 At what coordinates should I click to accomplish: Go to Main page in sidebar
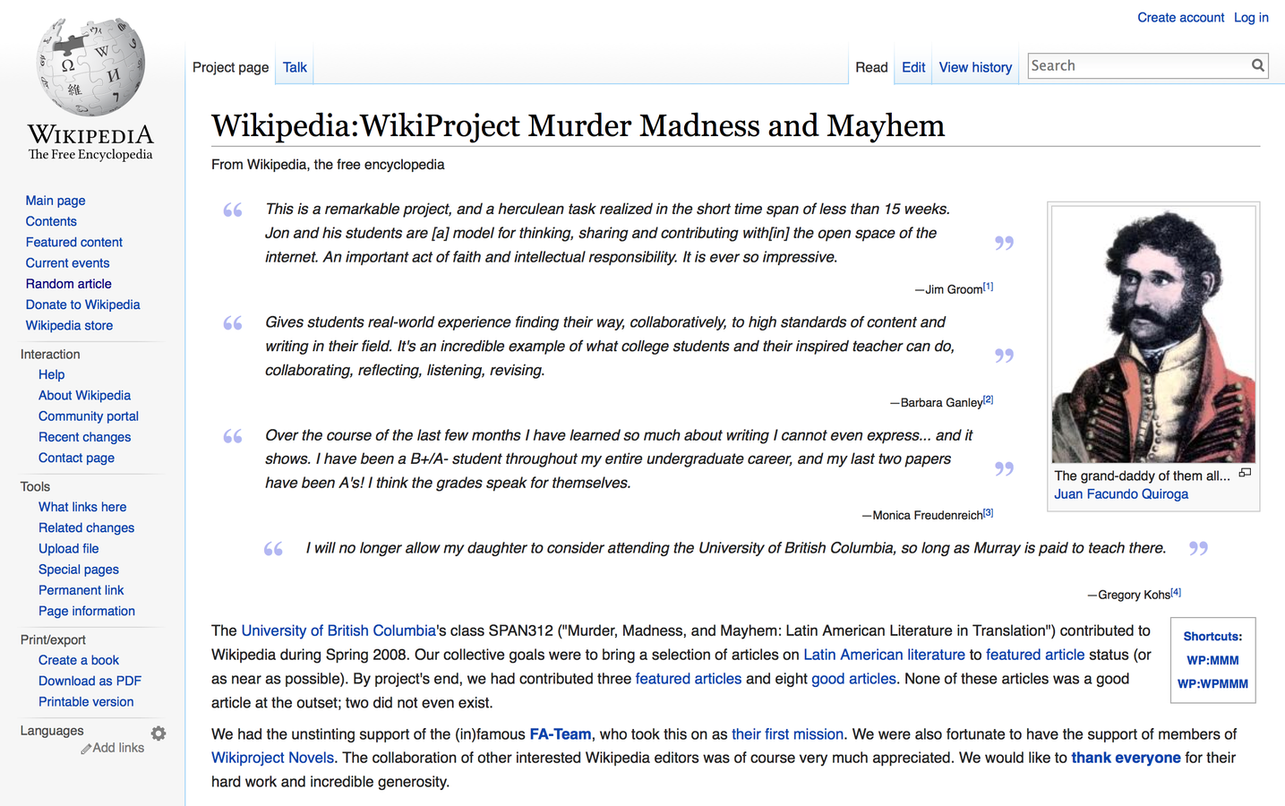coord(56,201)
